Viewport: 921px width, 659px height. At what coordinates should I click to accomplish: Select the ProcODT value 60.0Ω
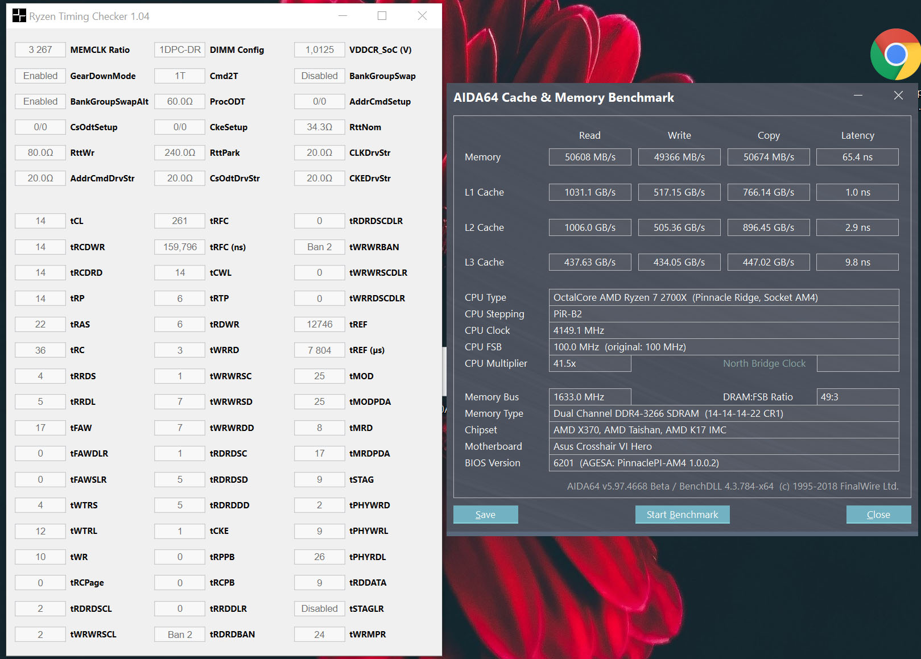tap(180, 101)
